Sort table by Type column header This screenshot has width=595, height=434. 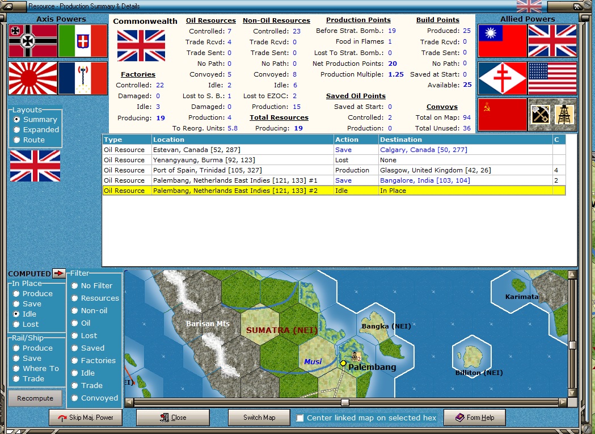pos(127,140)
